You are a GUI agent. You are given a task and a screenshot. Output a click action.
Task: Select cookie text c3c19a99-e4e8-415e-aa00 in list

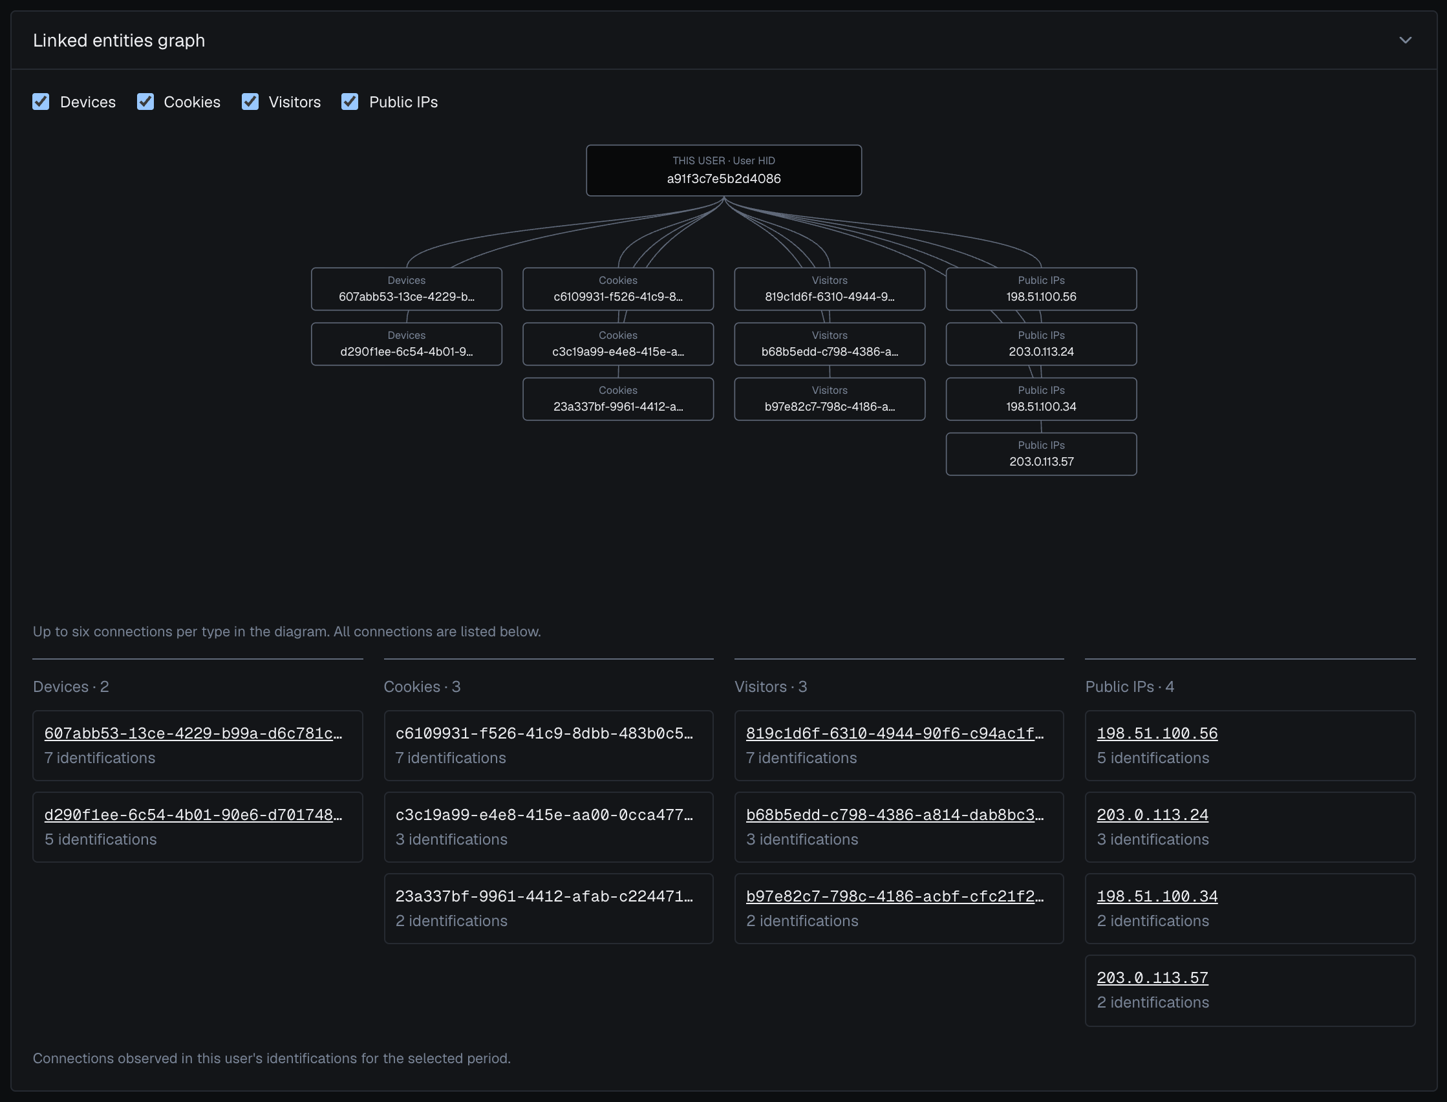coord(544,815)
